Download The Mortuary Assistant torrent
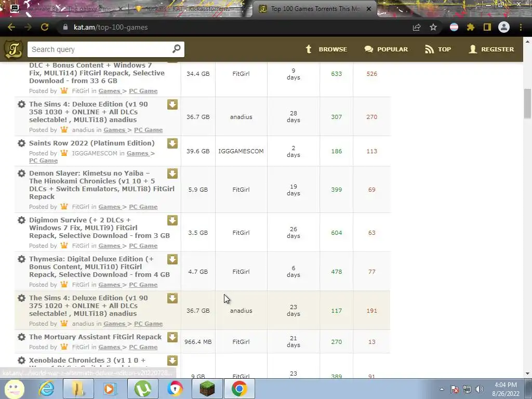This screenshot has height=399, width=532. [x=172, y=337]
